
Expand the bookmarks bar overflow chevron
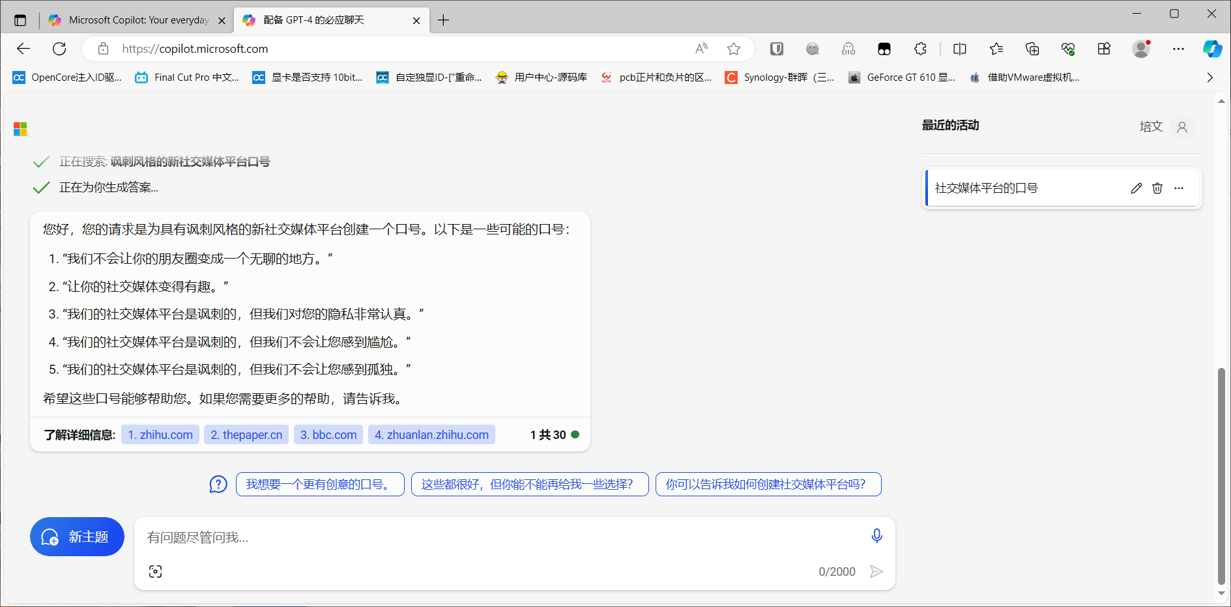1209,78
